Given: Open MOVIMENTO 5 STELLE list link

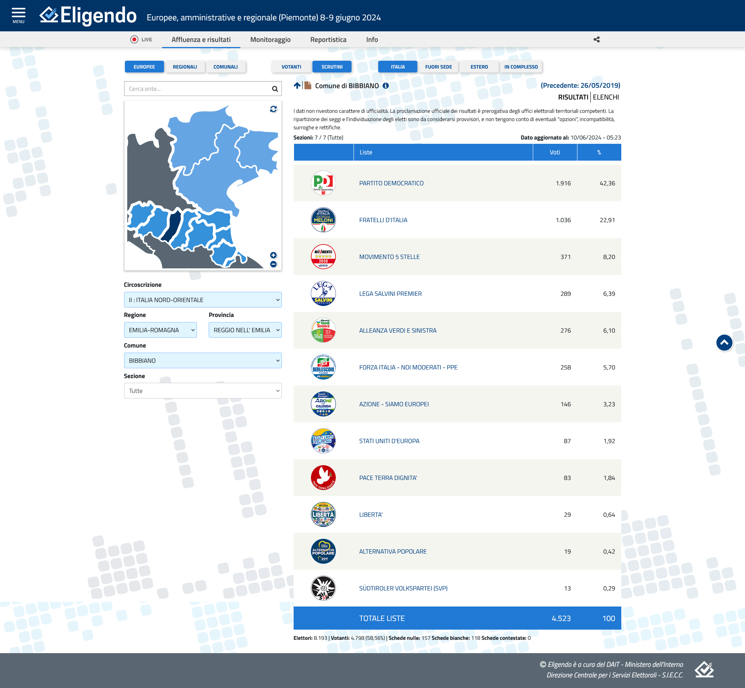Looking at the screenshot, I should [x=390, y=257].
